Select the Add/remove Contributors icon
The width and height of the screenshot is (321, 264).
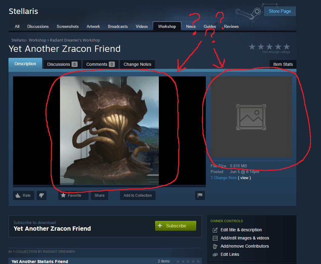[x=215, y=246]
